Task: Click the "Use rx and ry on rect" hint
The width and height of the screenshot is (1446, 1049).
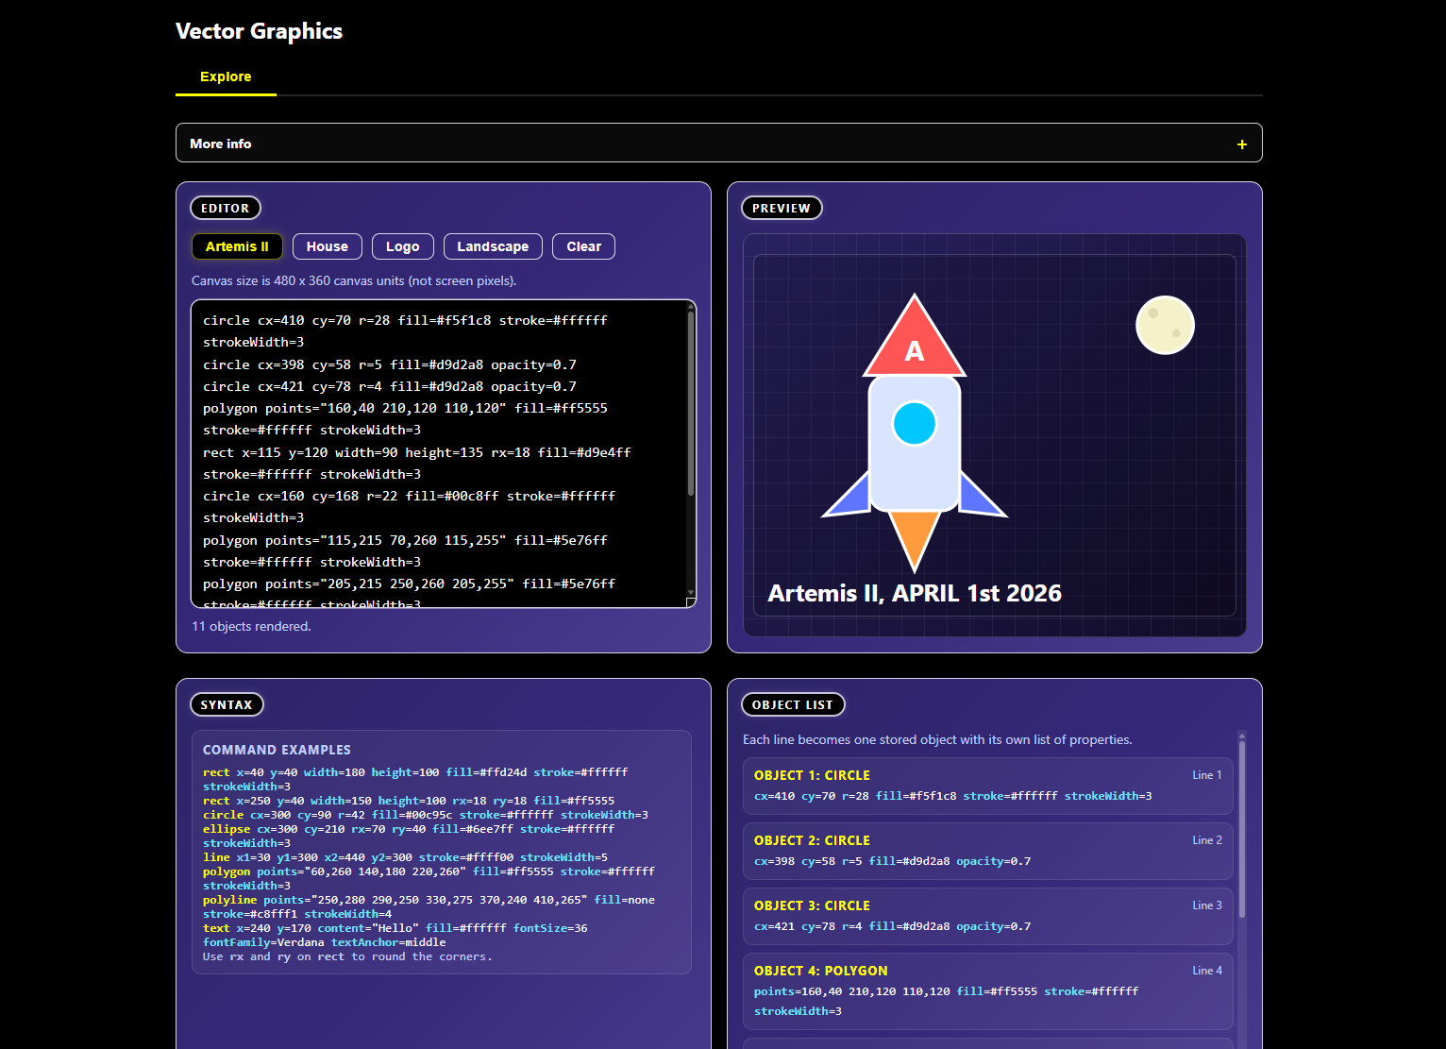Action: coord(347,956)
